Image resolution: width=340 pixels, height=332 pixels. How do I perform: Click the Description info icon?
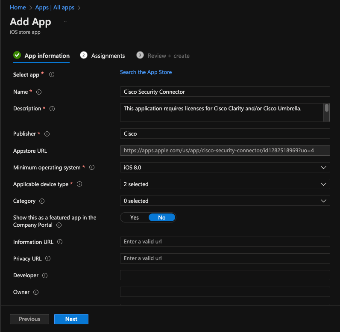coord(52,109)
